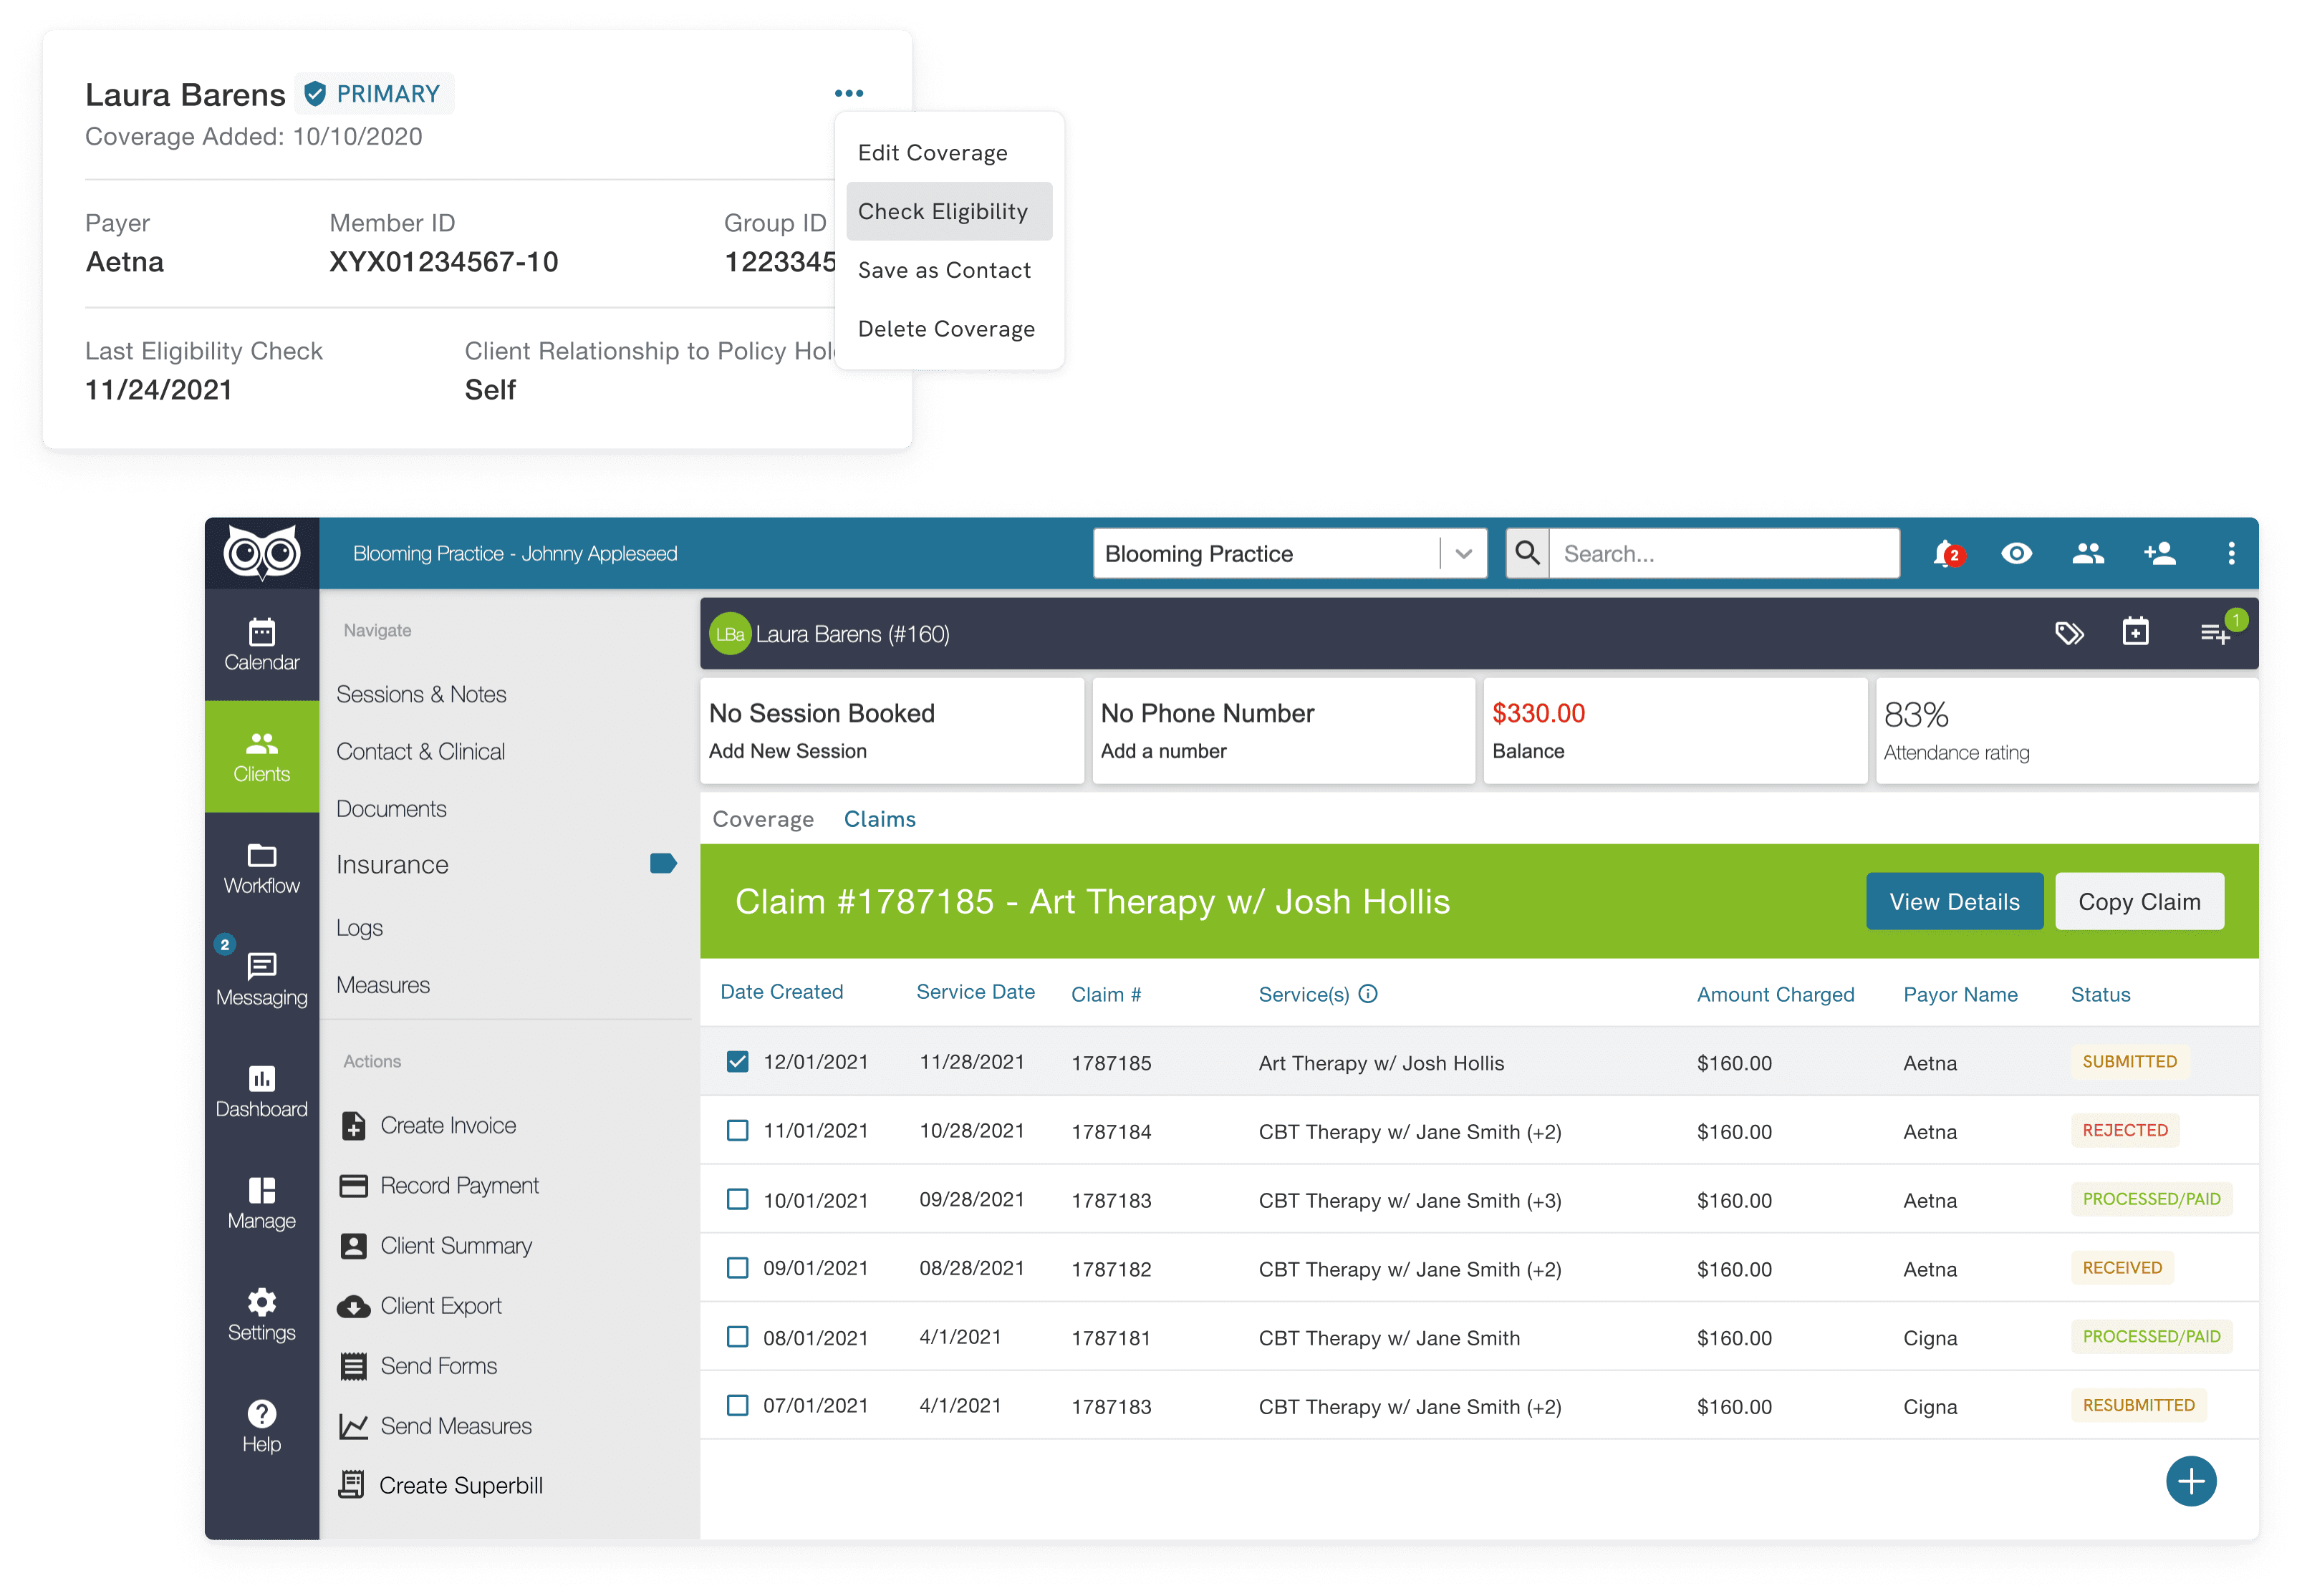The image size is (2302, 1596).
Task: Click the search magnifier icon
Action: pyautogui.click(x=1526, y=553)
